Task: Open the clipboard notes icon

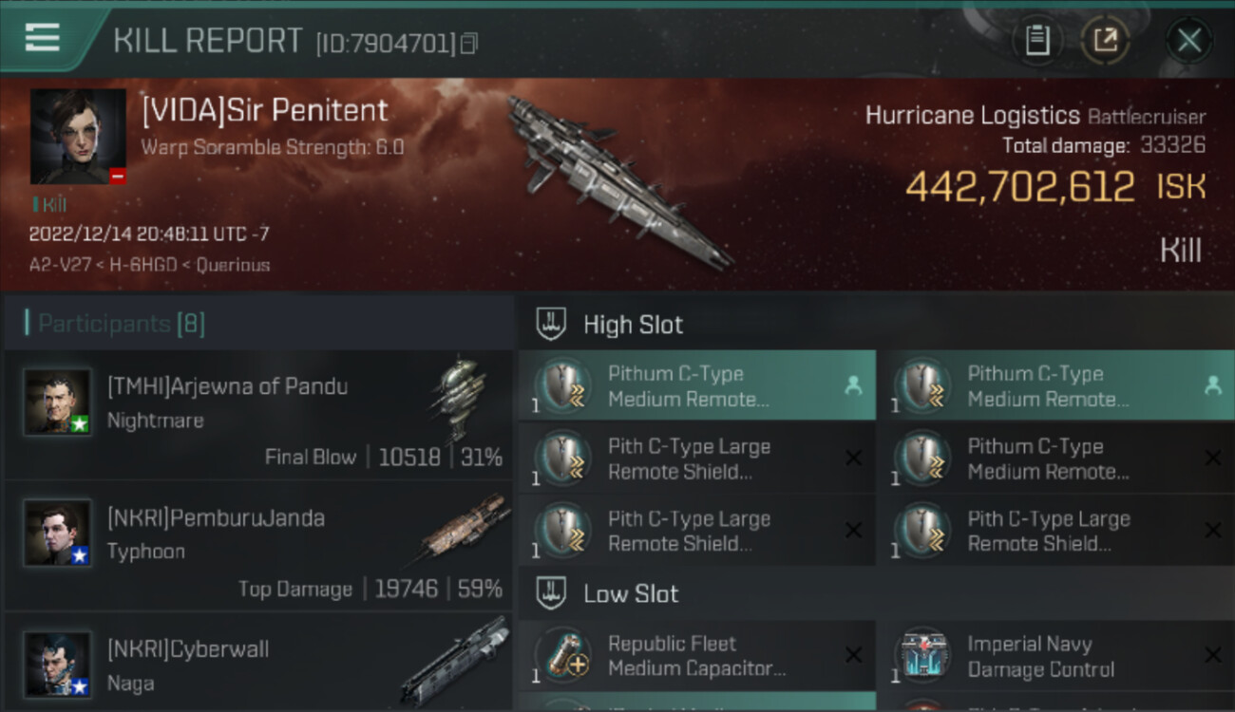Action: pos(1037,40)
